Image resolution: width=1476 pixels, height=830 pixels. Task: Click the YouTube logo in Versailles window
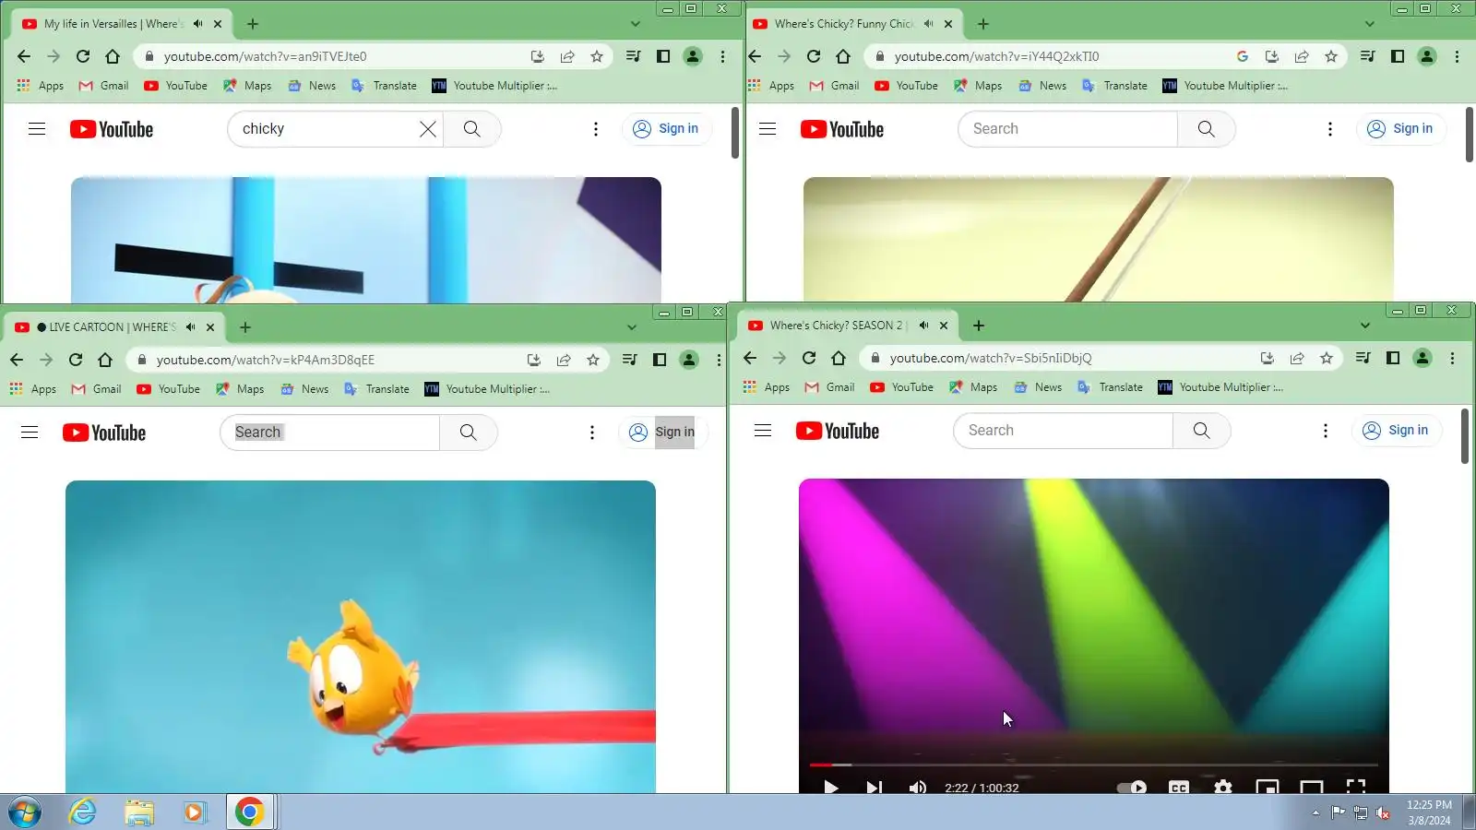(112, 129)
